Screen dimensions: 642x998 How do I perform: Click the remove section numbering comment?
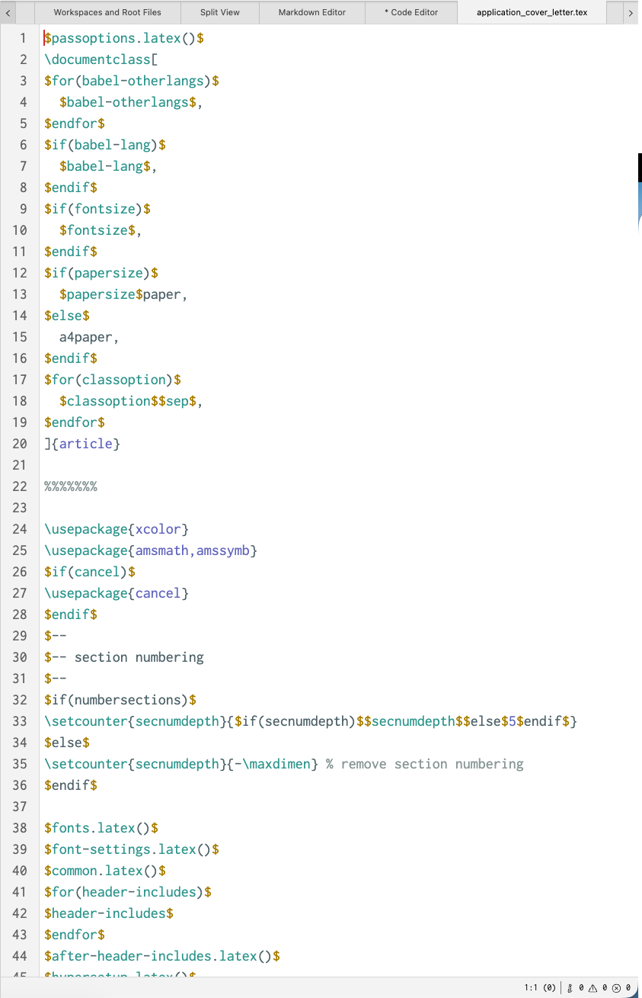pos(423,763)
